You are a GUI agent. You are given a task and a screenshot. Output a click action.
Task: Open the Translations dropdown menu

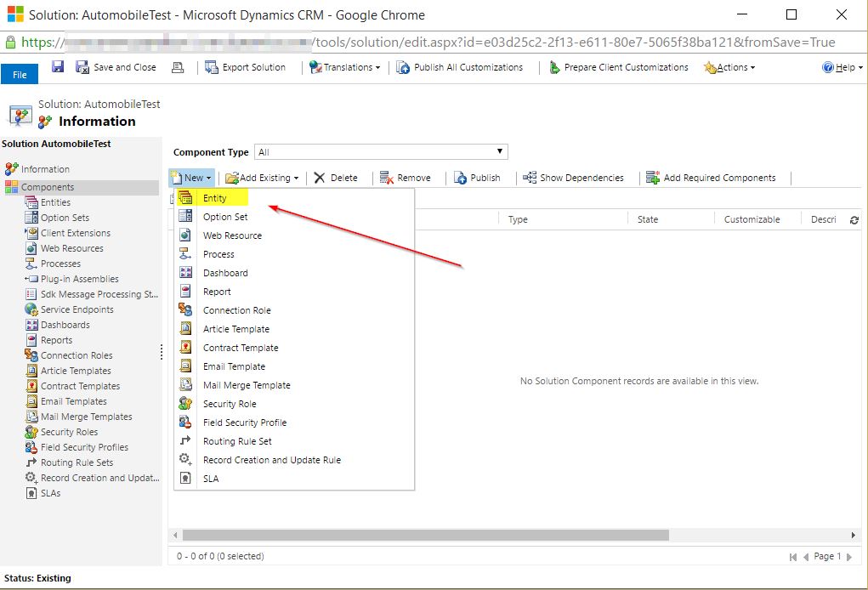click(x=345, y=67)
